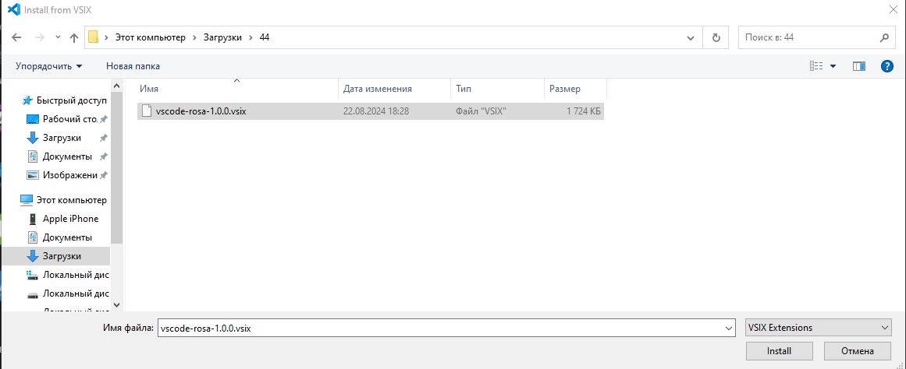The image size is (906, 369).
Task: Click the navigation pane scrollbar down arrow
Action: (x=117, y=304)
